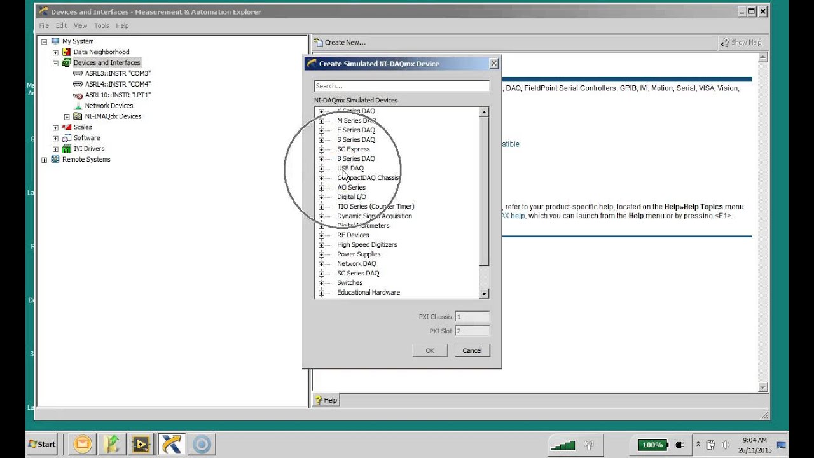
Task: Click the Measurement & Automation Explorer taskbar icon
Action: click(172, 444)
